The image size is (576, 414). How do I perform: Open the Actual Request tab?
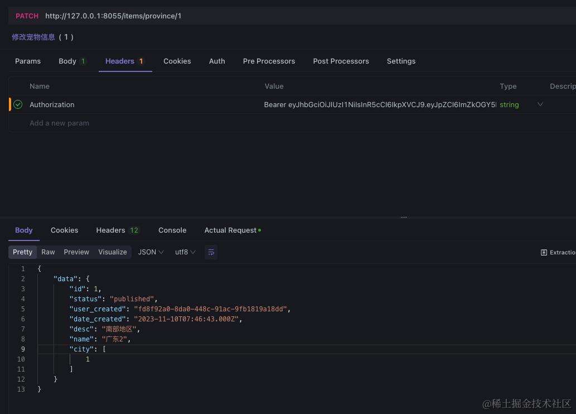click(230, 230)
